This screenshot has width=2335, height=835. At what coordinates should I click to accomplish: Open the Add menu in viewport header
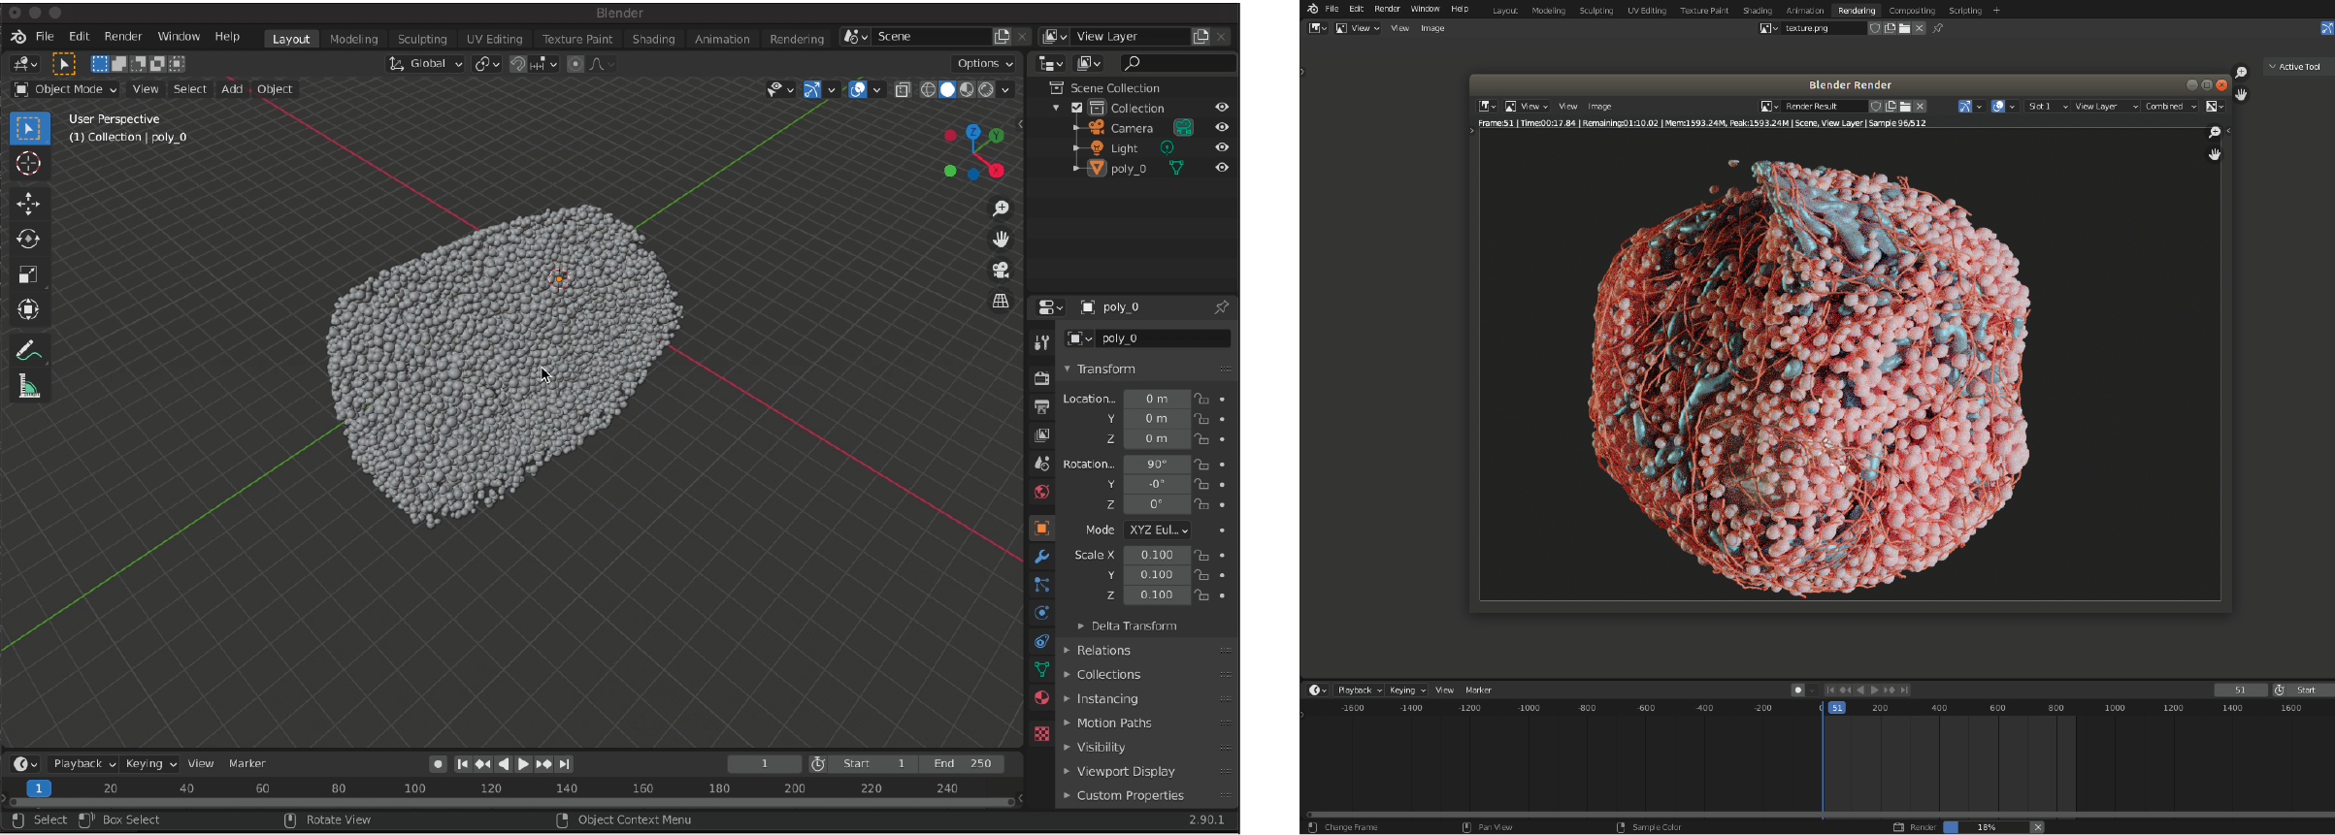[231, 89]
